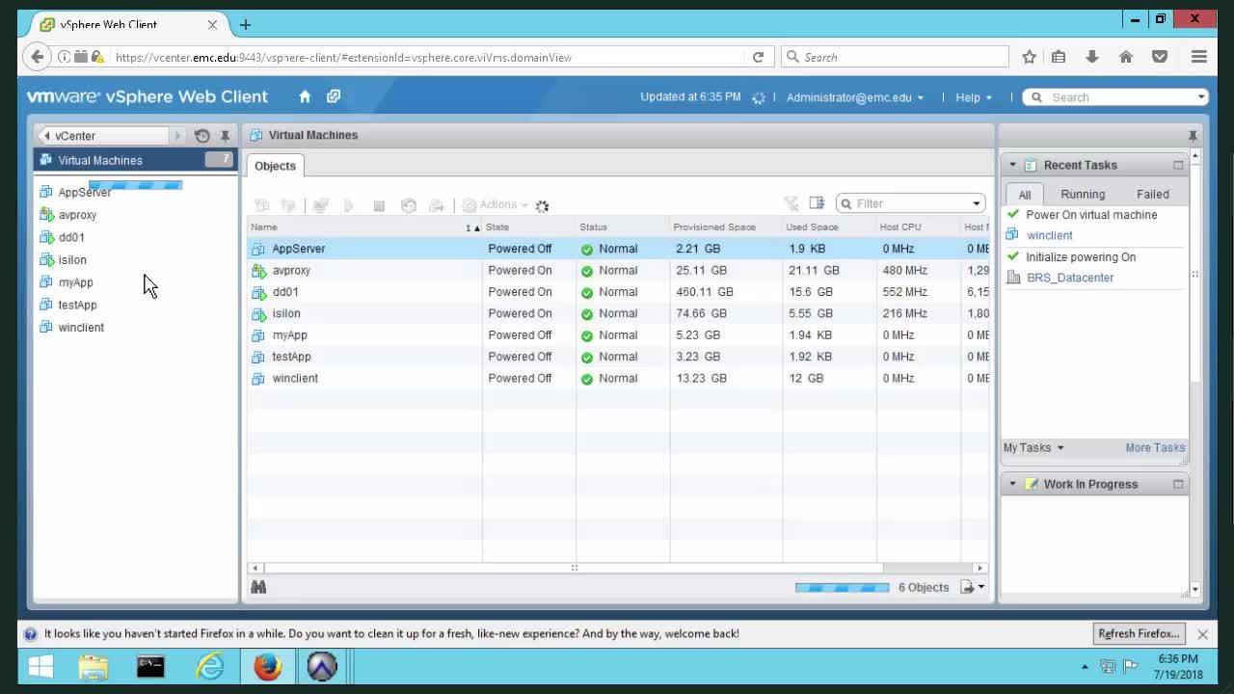Click the first greyed VM toolbar icon
The image size is (1234, 694).
(x=261, y=205)
